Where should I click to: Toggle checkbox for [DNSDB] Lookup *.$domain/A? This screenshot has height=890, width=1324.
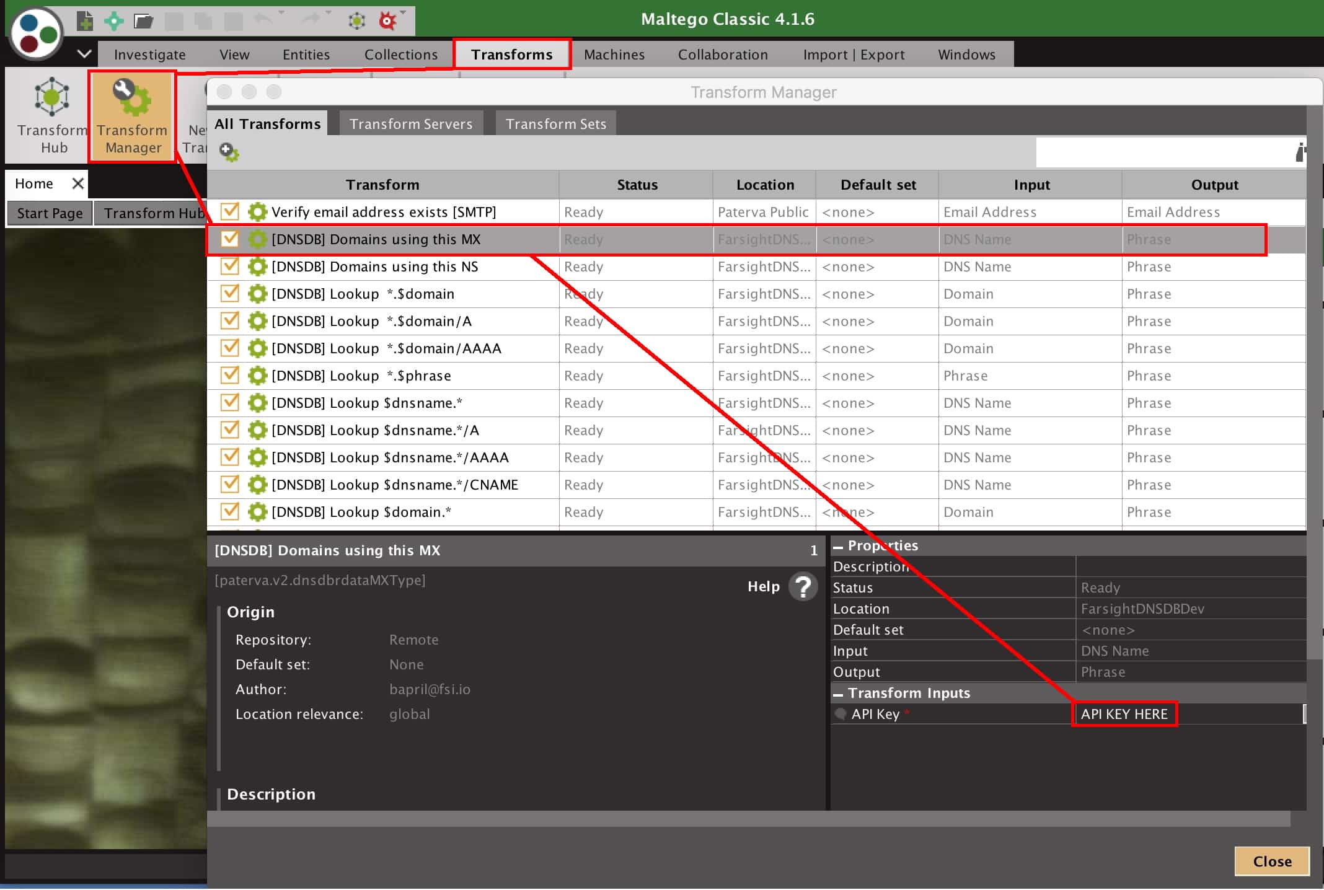click(x=229, y=320)
